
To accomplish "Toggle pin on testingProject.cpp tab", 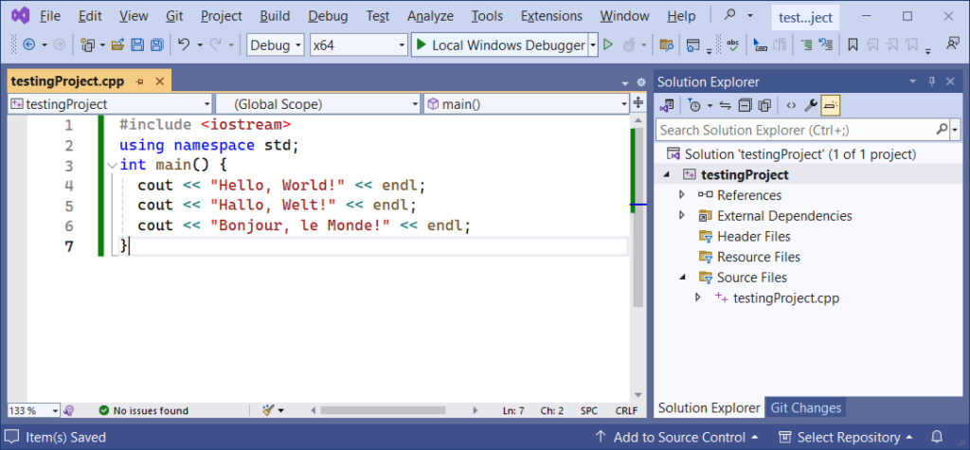I will click(140, 81).
